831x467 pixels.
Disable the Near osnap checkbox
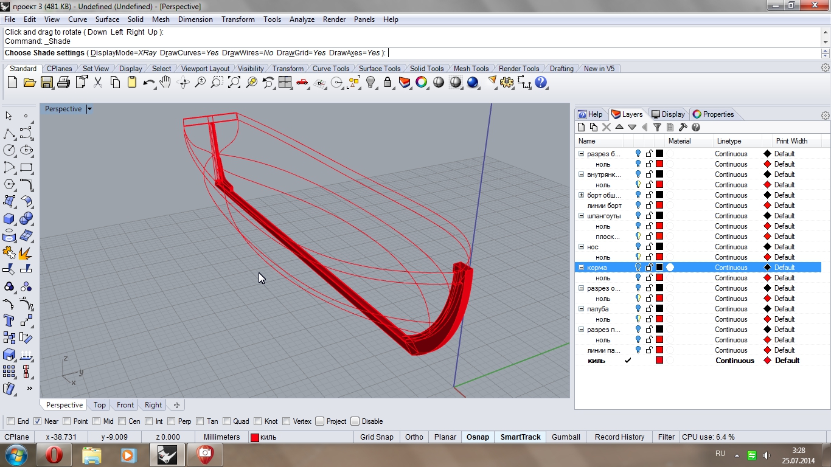(x=37, y=421)
